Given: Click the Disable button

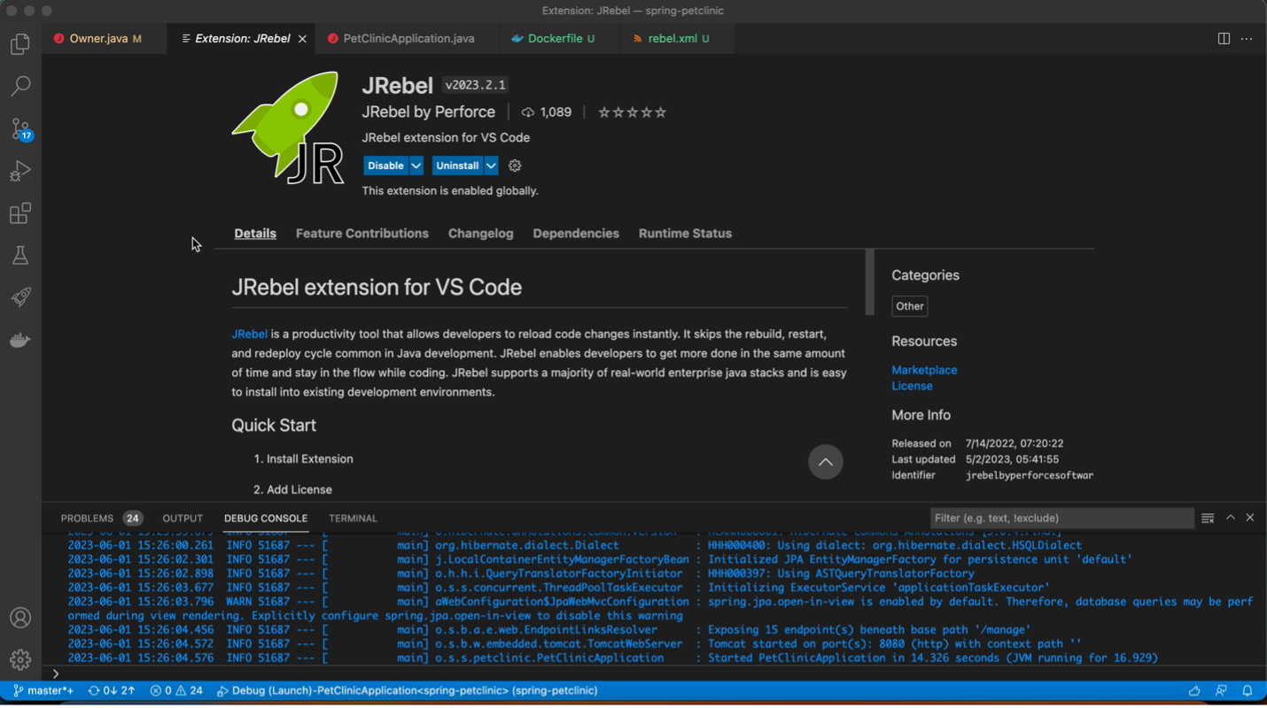Looking at the screenshot, I should click(385, 165).
